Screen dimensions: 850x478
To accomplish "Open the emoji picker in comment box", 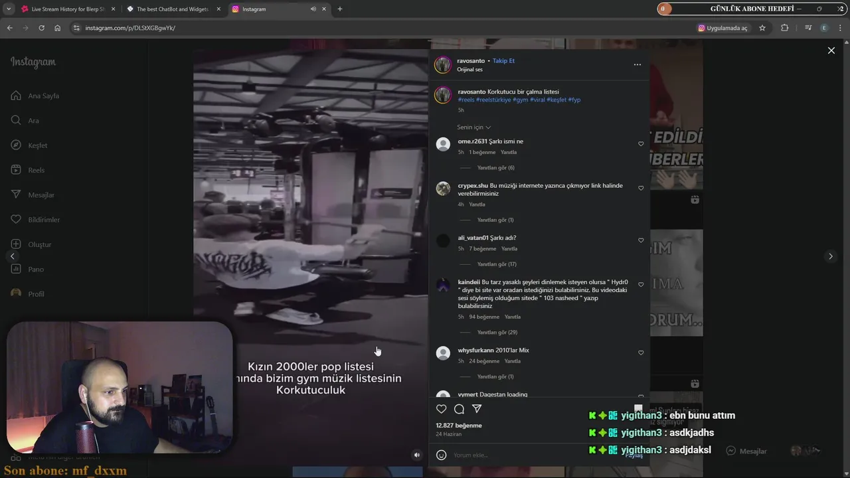I will click(441, 455).
